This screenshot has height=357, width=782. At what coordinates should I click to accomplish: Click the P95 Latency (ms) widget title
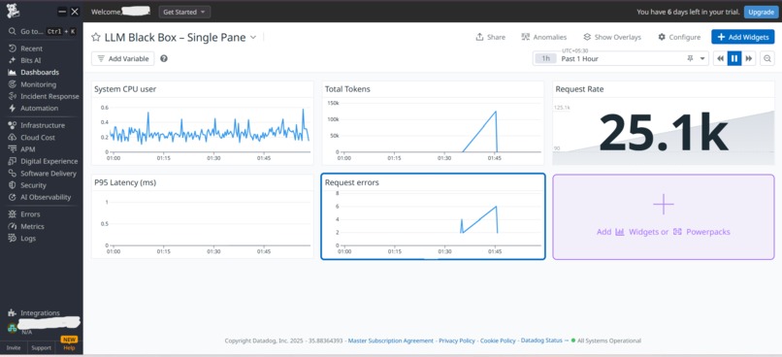coord(125,182)
